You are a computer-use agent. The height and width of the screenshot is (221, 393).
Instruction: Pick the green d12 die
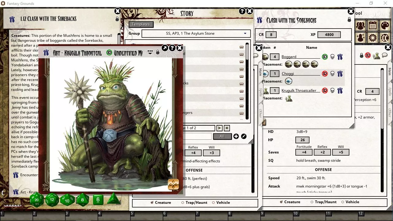pos(52,200)
